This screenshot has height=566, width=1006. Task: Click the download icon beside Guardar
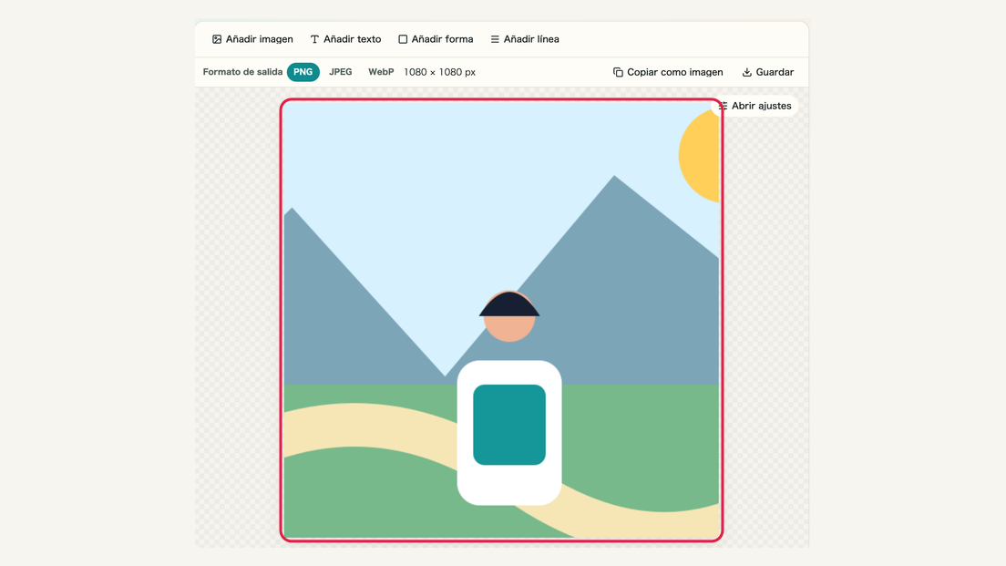coord(747,72)
